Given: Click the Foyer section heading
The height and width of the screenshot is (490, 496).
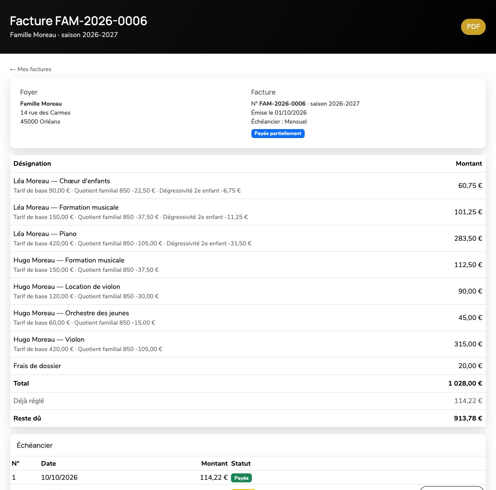Looking at the screenshot, I should coord(29,92).
